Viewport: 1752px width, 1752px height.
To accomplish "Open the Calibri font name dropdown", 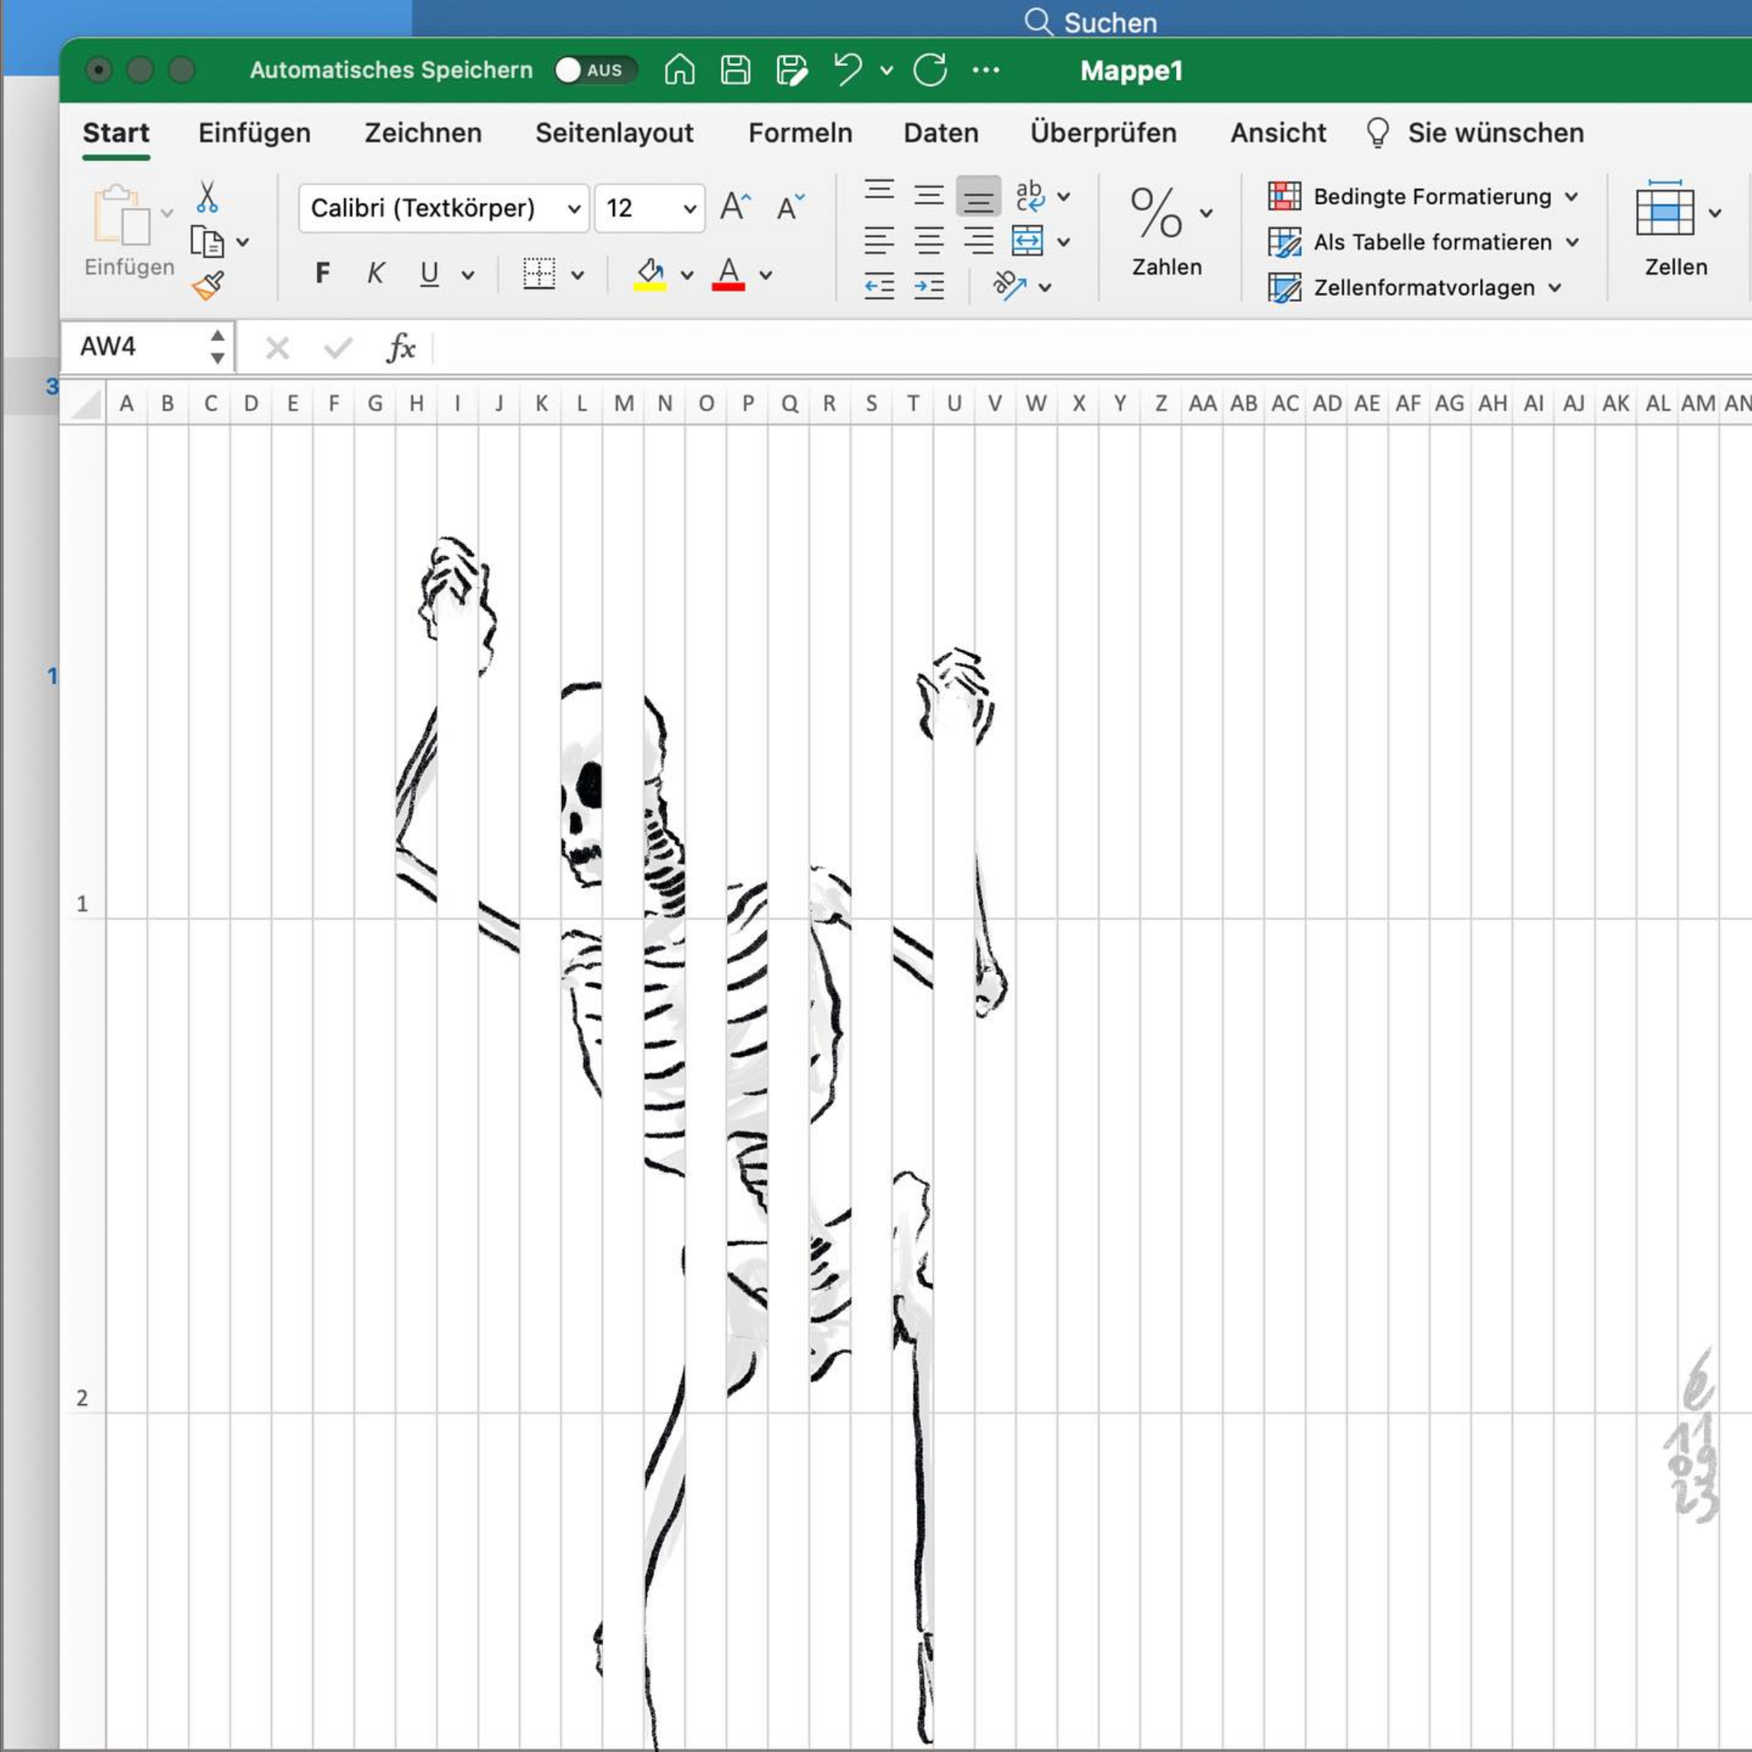I will pyautogui.click(x=444, y=208).
